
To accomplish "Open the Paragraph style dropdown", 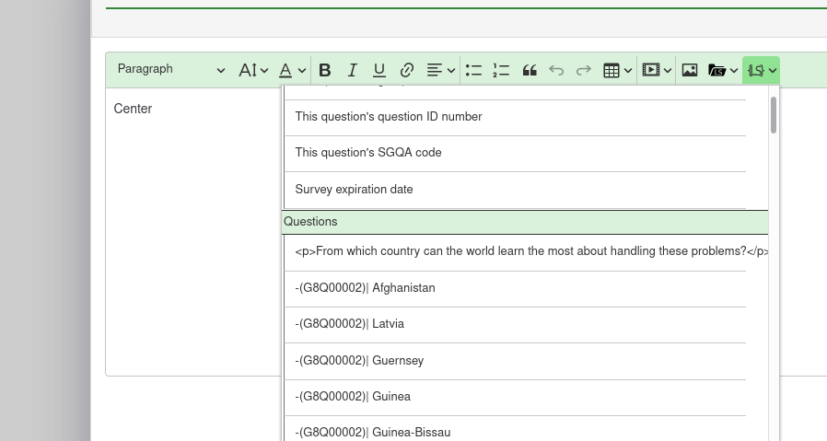I will click(170, 70).
